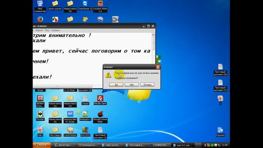Click the Notepad horizontal scrollbar
263x148 pixels.
click(62, 86)
